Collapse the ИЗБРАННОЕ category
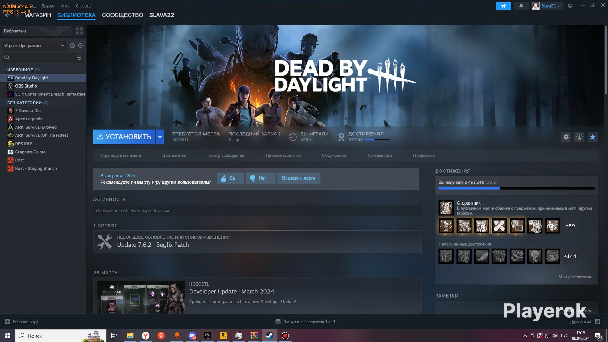This screenshot has height=342, width=608. click(x=4, y=70)
